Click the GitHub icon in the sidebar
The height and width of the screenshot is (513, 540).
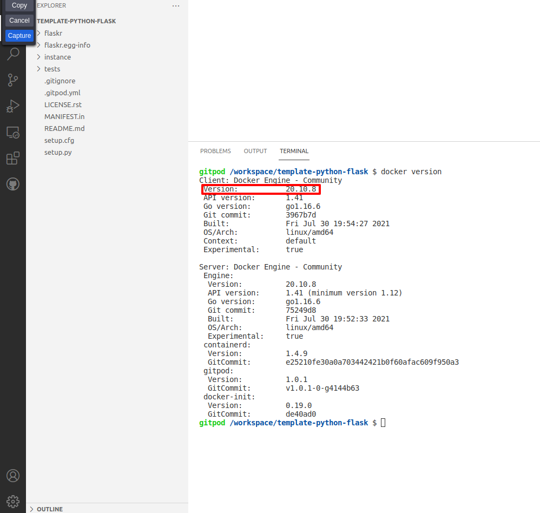point(13,183)
